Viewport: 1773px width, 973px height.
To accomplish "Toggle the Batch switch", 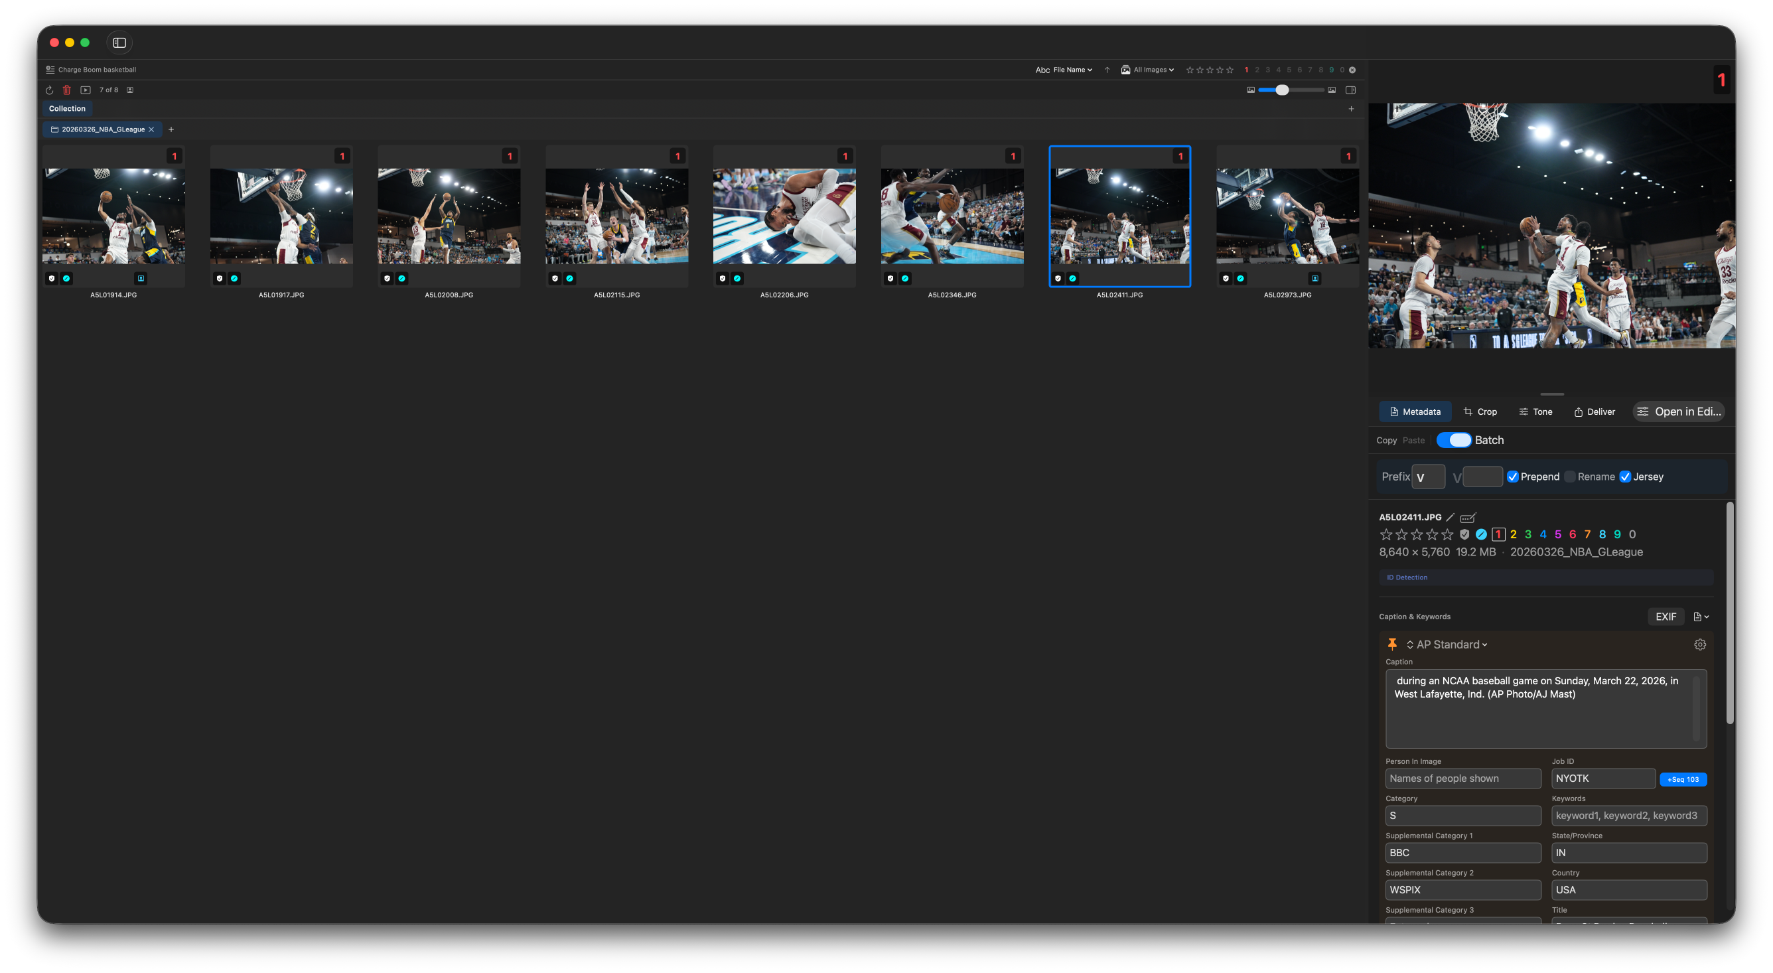I will pos(1454,440).
